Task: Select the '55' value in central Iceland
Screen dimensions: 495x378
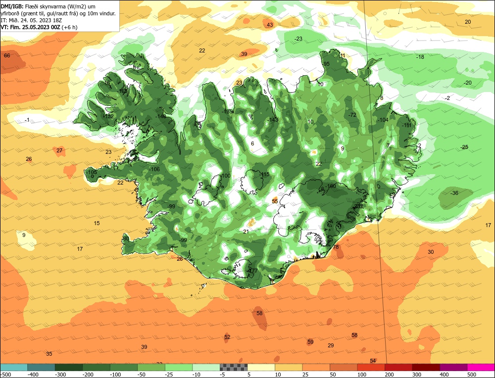Action: (275, 201)
